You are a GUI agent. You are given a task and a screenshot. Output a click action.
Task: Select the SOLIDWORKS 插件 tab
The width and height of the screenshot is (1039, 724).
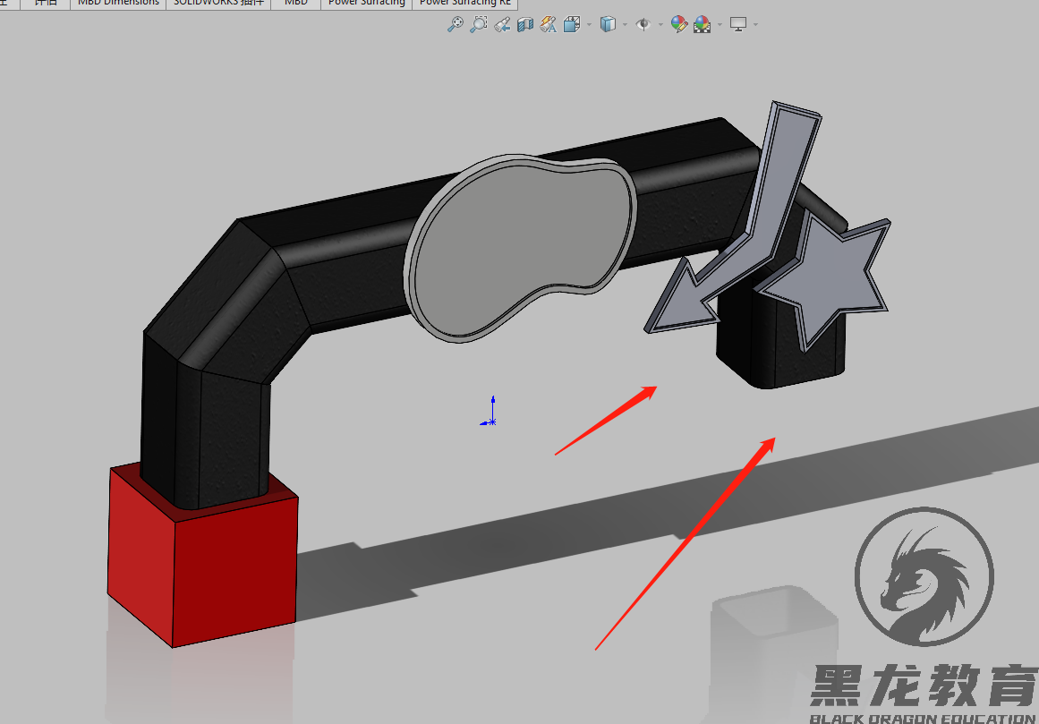(x=217, y=4)
